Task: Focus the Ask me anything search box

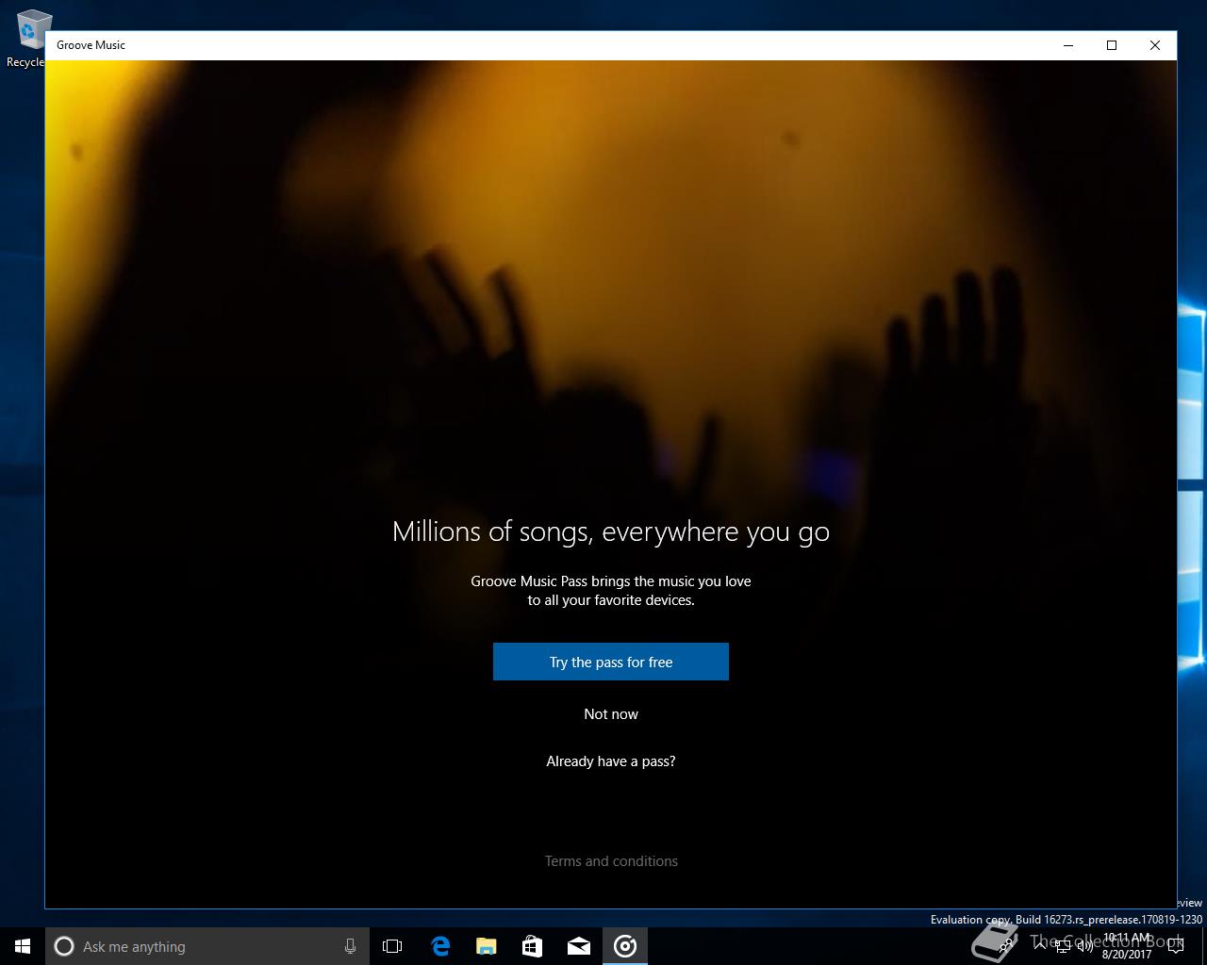Action: [x=207, y=946]
